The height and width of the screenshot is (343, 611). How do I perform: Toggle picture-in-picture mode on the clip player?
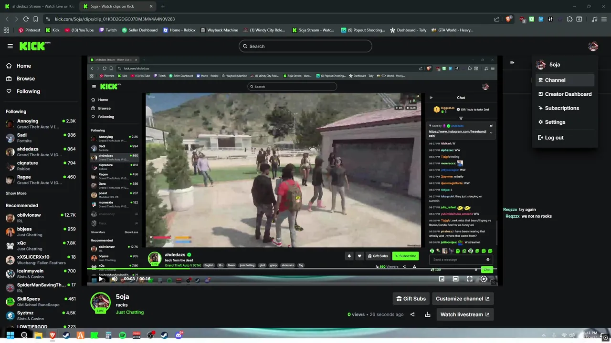tap(442, 279)
